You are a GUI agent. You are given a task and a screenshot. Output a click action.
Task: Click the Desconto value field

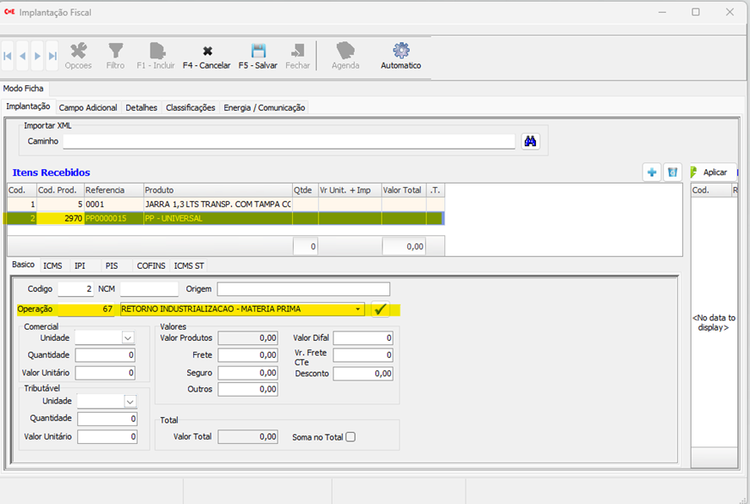point(362,374)
